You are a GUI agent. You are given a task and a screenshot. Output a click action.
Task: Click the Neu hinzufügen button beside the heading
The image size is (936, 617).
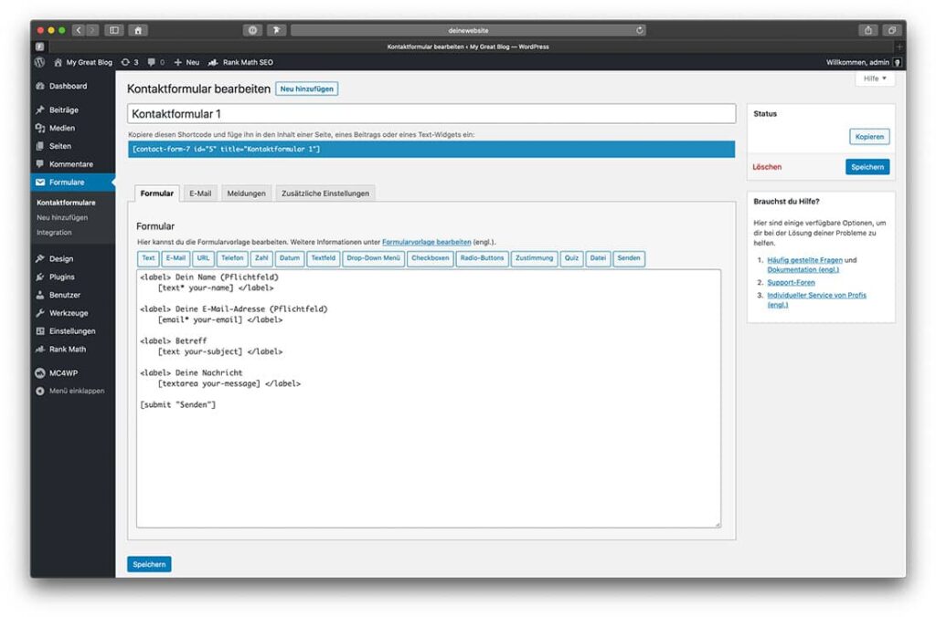point(309,89)
